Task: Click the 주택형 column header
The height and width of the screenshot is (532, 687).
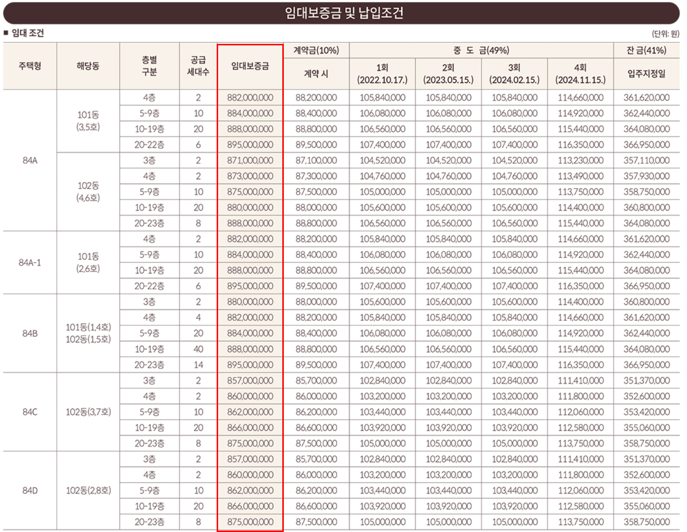Action: click(30, 66)
